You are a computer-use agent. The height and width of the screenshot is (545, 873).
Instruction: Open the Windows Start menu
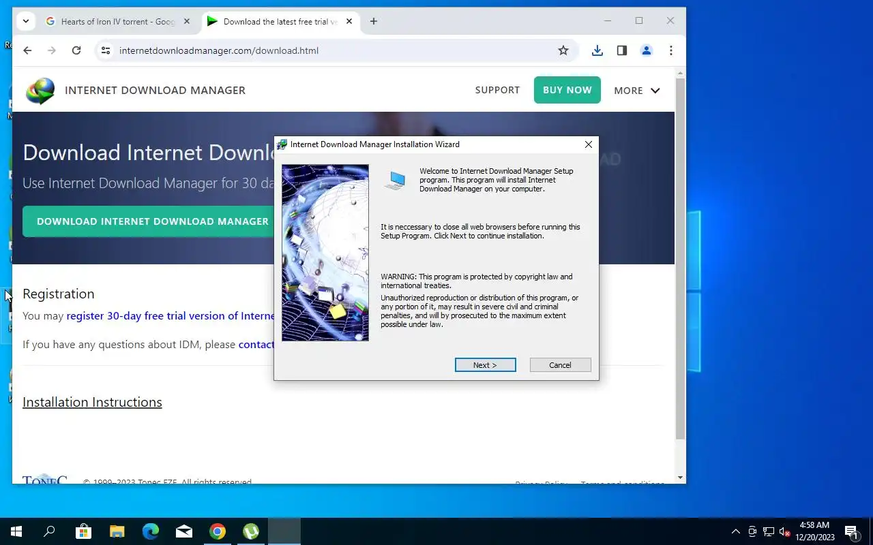point(16,531)
